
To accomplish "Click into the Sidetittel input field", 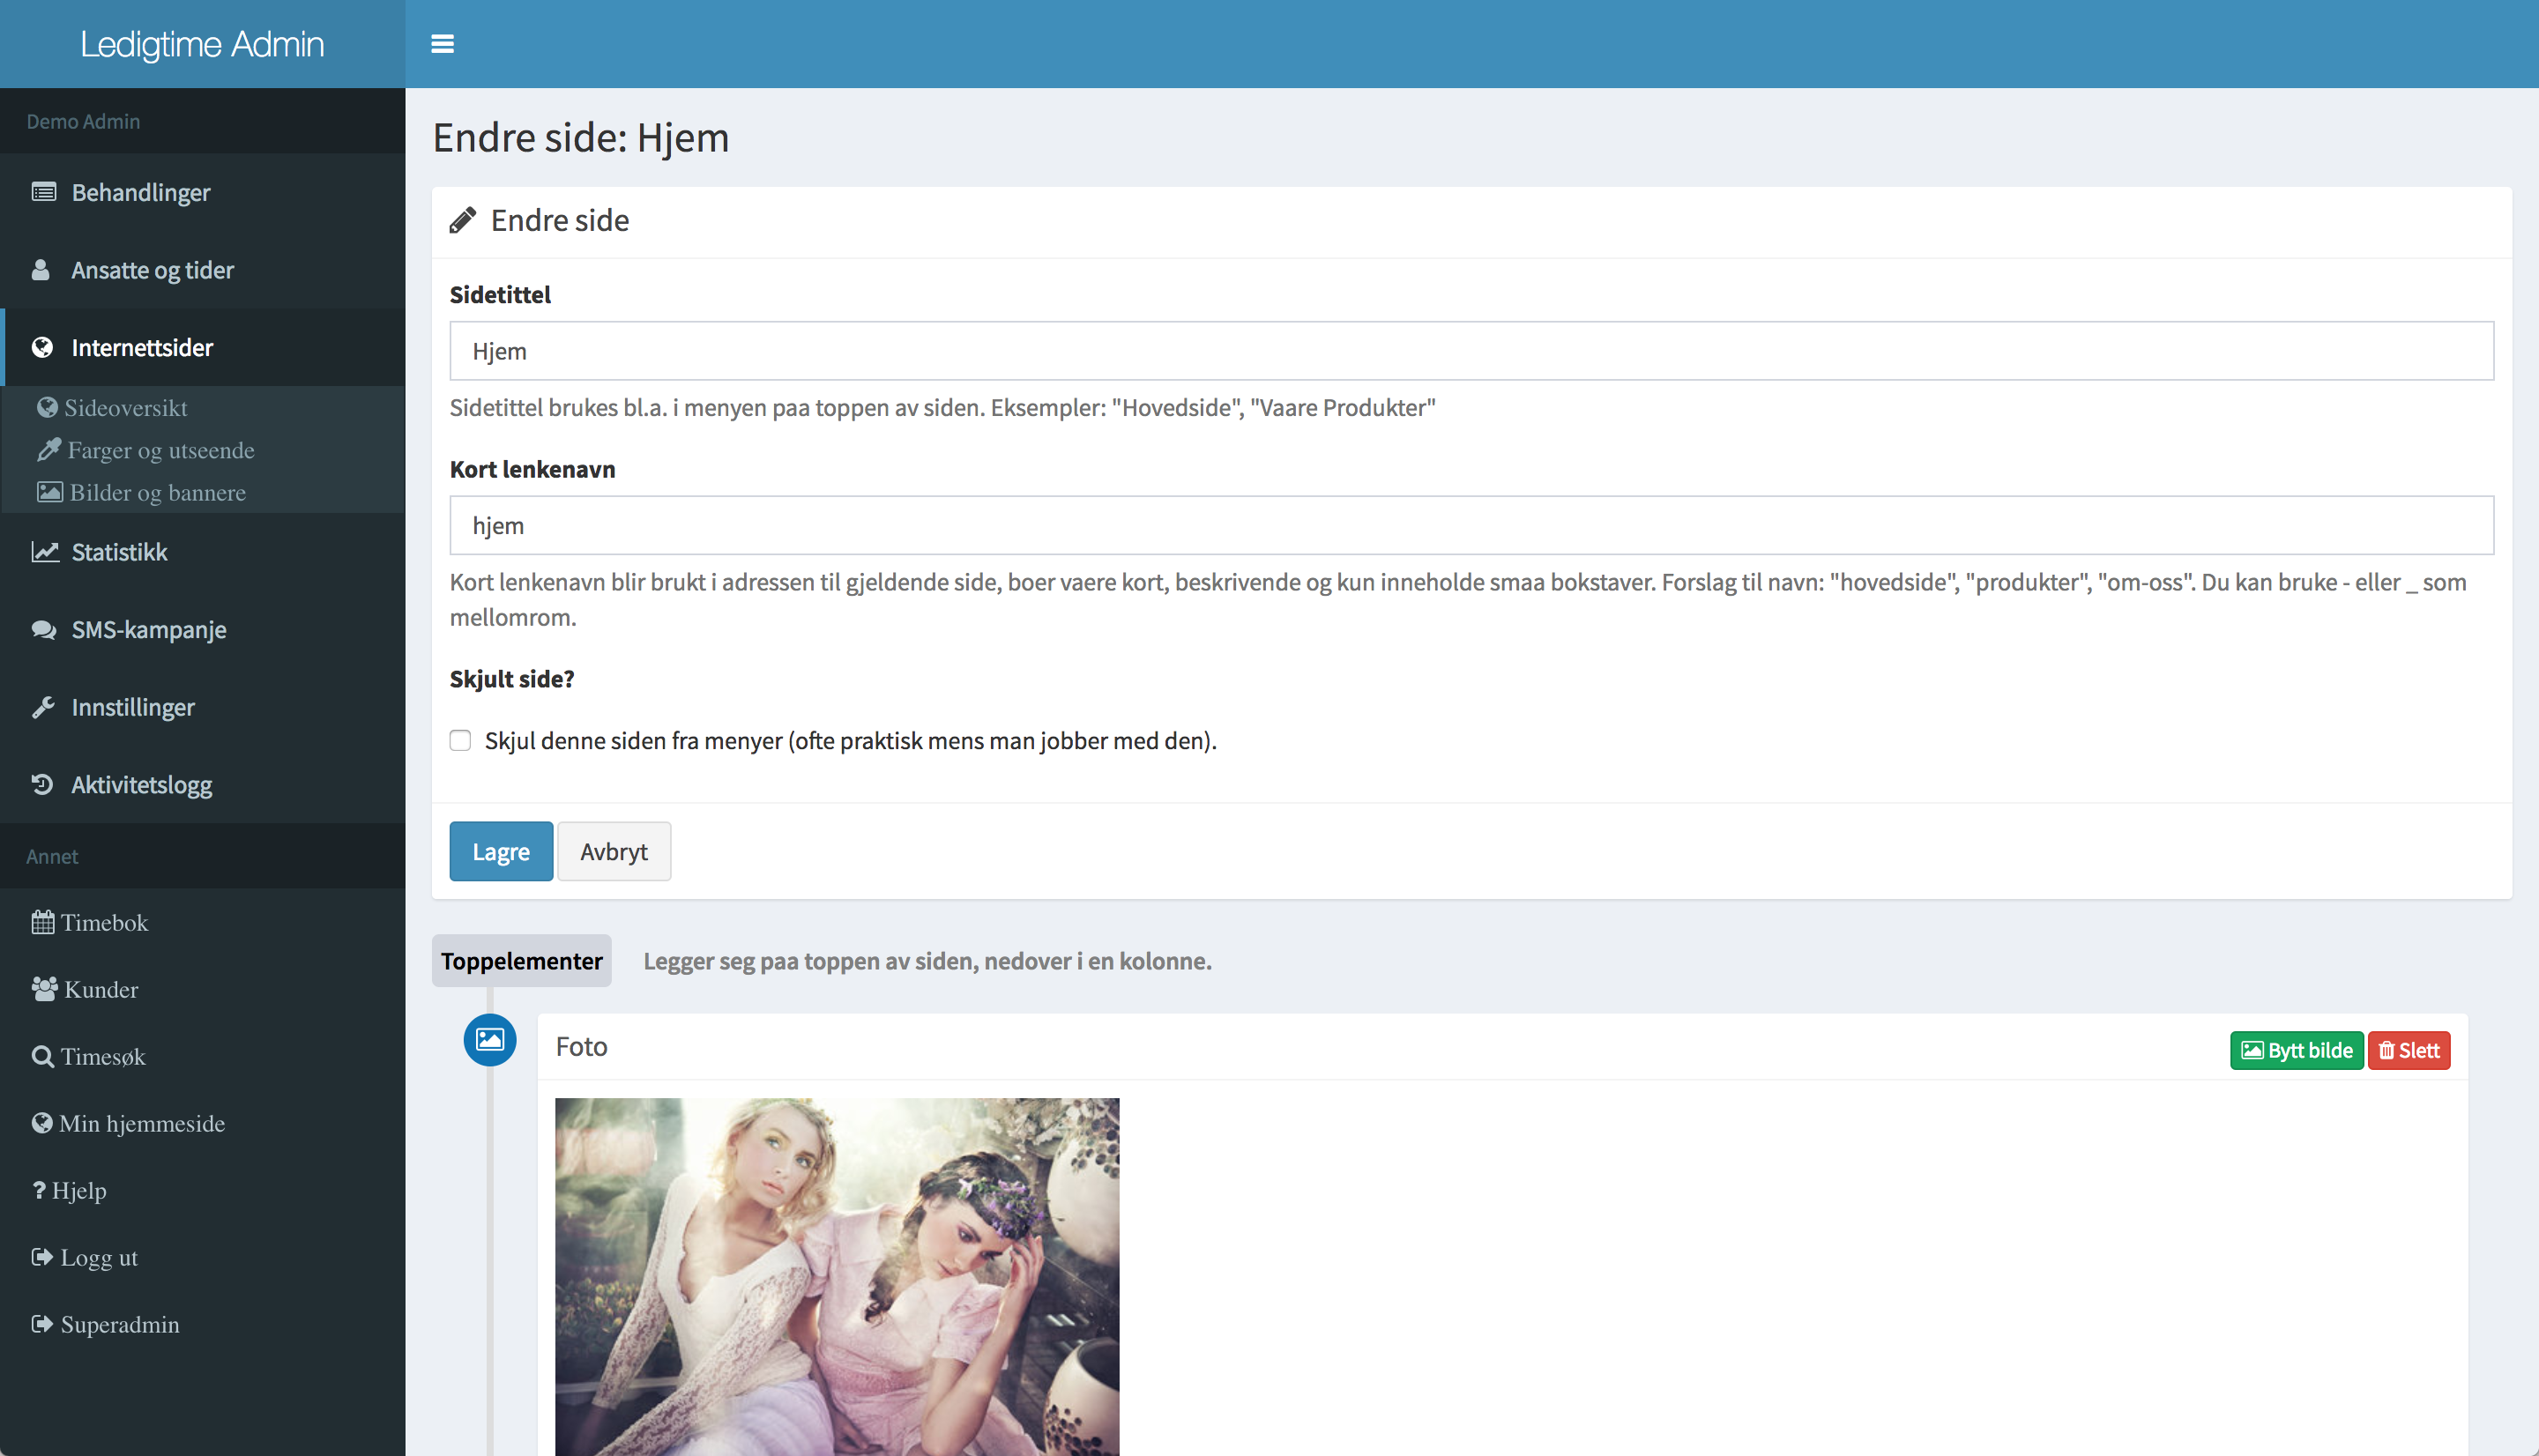I will click(x=1471, y=351).
